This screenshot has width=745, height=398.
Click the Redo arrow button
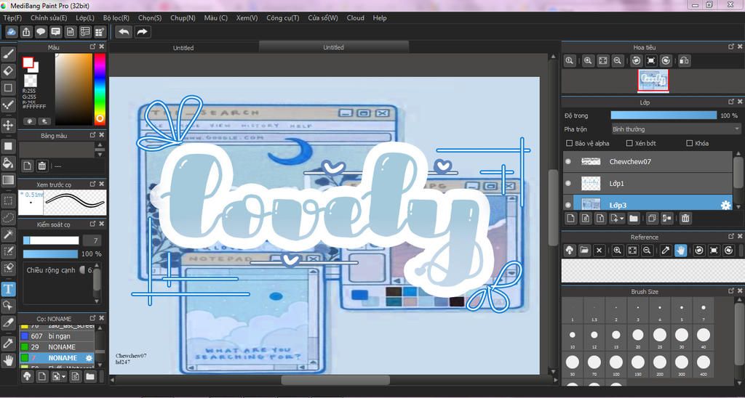click(142, 32)
